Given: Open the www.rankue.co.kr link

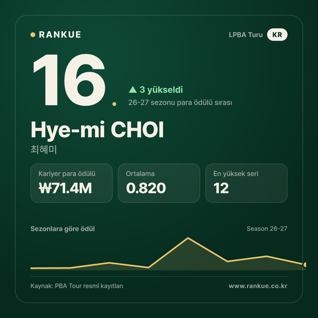Looking at the screenshot, I should coord(258,286).
